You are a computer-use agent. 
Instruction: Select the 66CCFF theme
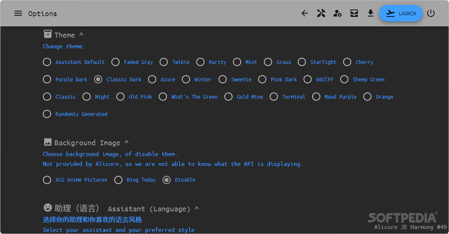[x=308, y=79]
